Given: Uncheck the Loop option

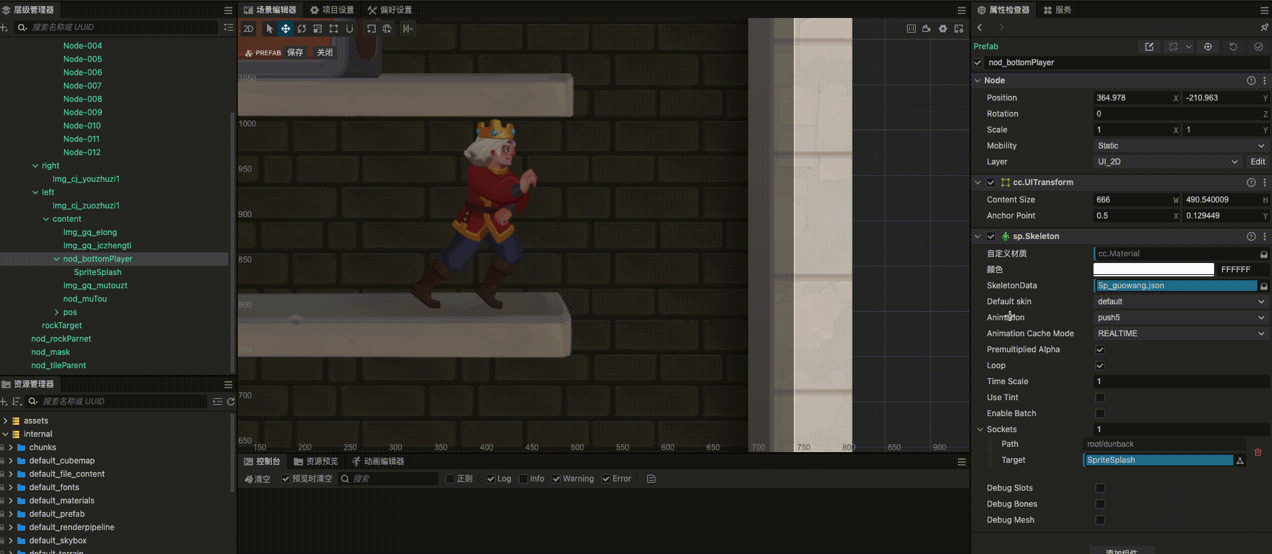Looking at the screenshot, I should 1100,366.
